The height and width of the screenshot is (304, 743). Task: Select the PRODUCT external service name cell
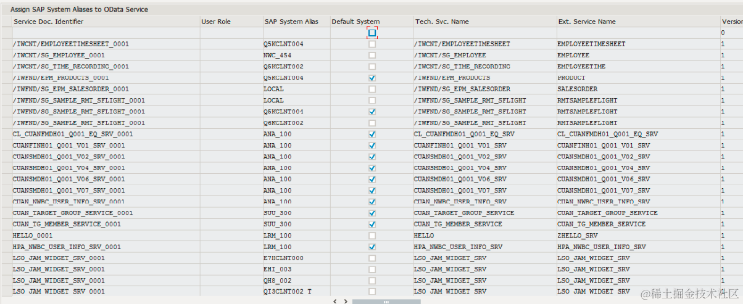click(638, 78)
